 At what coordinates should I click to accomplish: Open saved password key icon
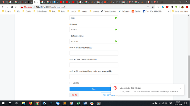(148, 7)
